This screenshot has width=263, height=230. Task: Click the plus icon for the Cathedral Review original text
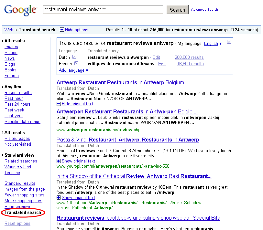[x=59, y=198]
